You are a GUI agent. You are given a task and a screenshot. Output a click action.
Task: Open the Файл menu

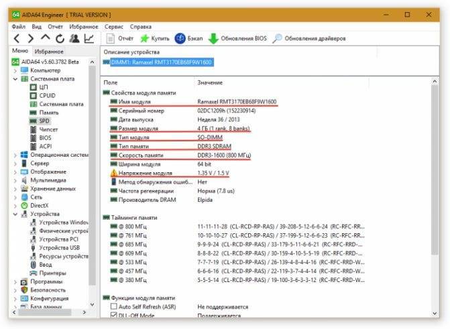(18, 27)
